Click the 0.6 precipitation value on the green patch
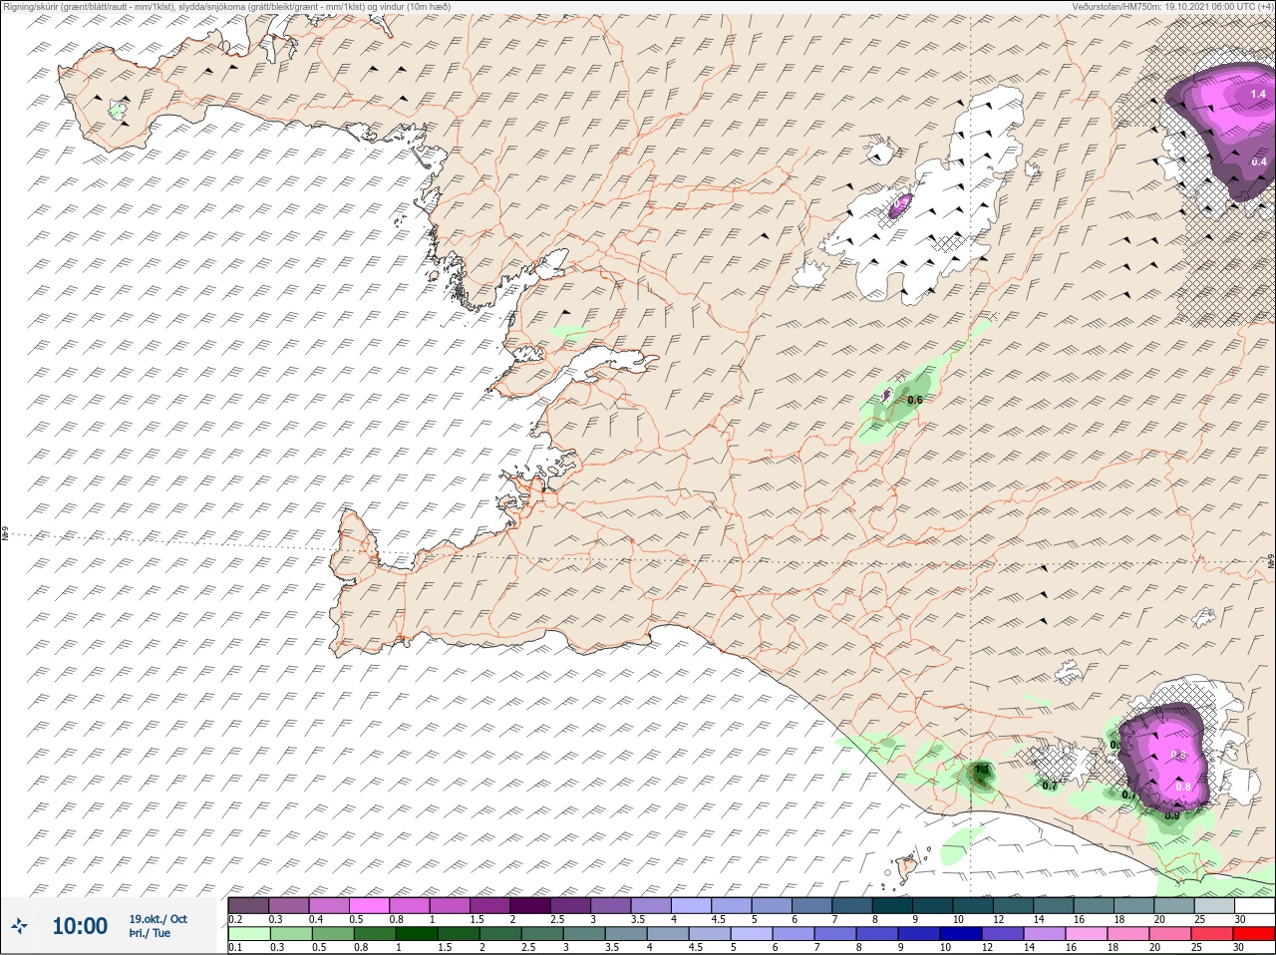This screenshot has height=955, width=1276. pyautogui.click(x=915, y=400)
